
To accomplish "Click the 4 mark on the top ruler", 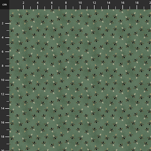I will coord(37,3).
